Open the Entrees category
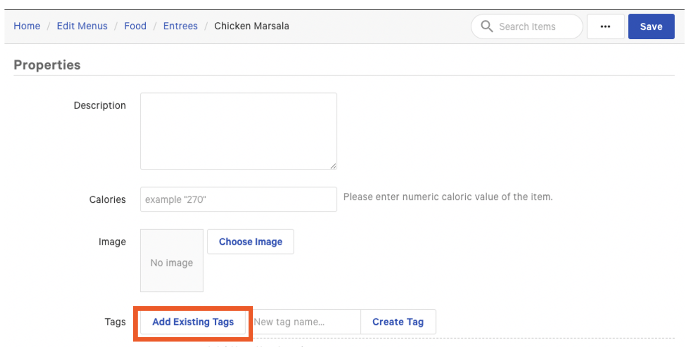 coord(180,26)
